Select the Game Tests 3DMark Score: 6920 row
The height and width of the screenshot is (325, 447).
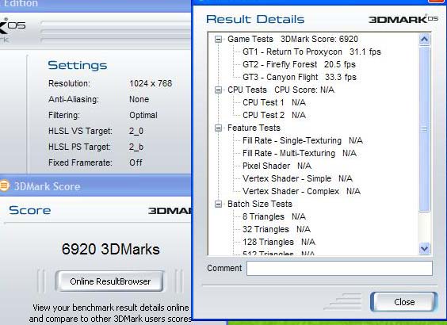[292, 39]
